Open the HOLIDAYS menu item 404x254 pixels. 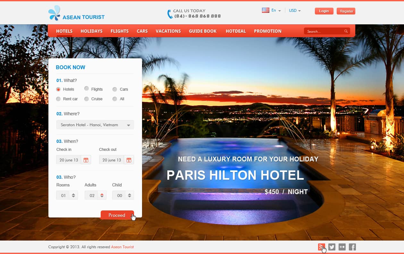coord(92,31)
